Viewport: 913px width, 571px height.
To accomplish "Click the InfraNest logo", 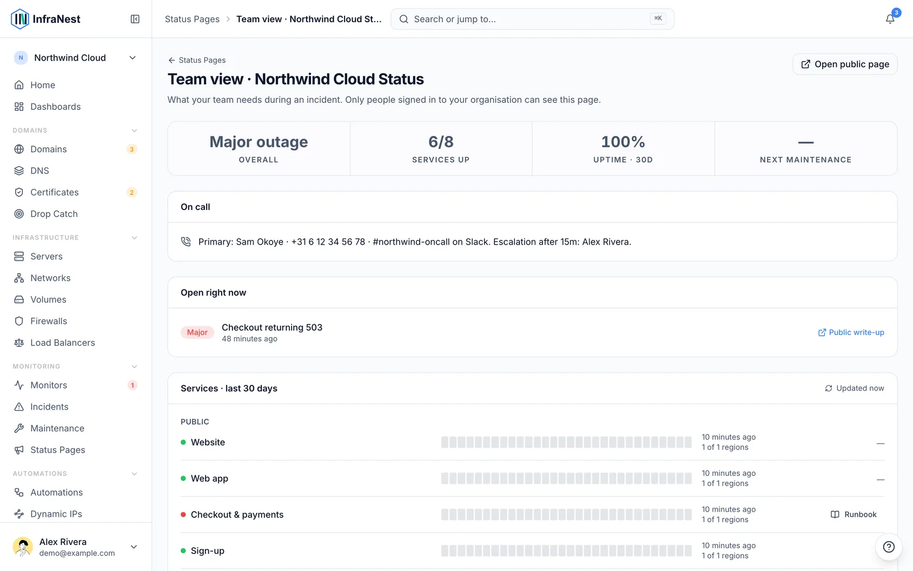I will (46, 19).
